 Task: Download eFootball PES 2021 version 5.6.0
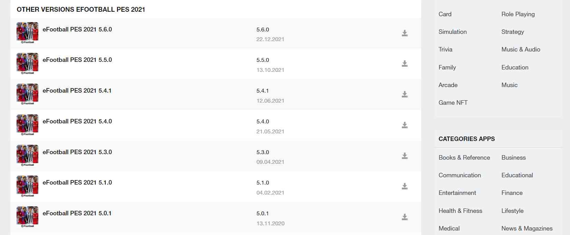tap(405, 33)
